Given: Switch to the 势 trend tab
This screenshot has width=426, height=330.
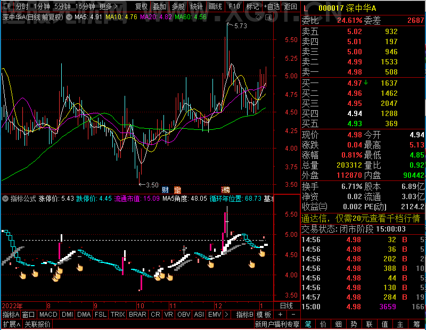Looking at the screenshot, I should 354,324.
